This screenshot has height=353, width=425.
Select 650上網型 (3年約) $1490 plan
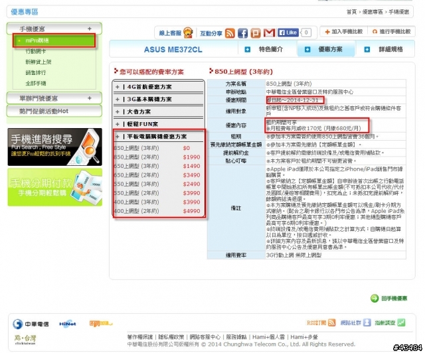[157, 166]
